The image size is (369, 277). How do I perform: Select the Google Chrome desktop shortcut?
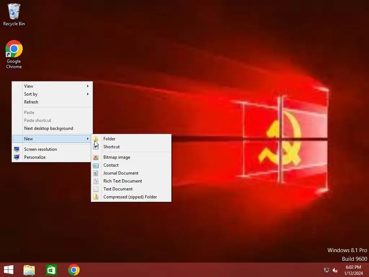[14, 54]
